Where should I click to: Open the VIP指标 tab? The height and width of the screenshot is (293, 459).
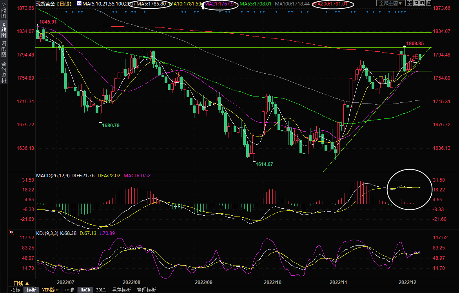click(x=50, y=290)
